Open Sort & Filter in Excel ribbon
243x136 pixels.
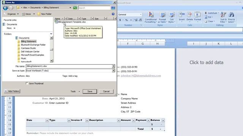[224, 17]
